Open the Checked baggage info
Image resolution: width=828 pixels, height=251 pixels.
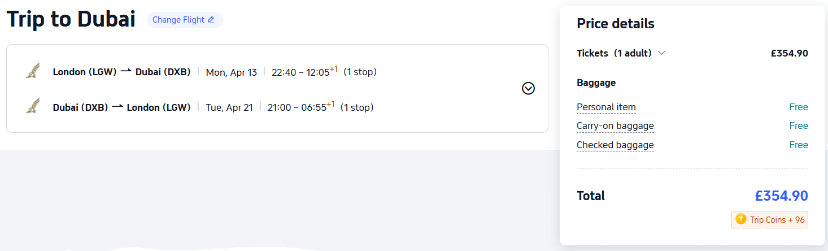coord(615,145)
